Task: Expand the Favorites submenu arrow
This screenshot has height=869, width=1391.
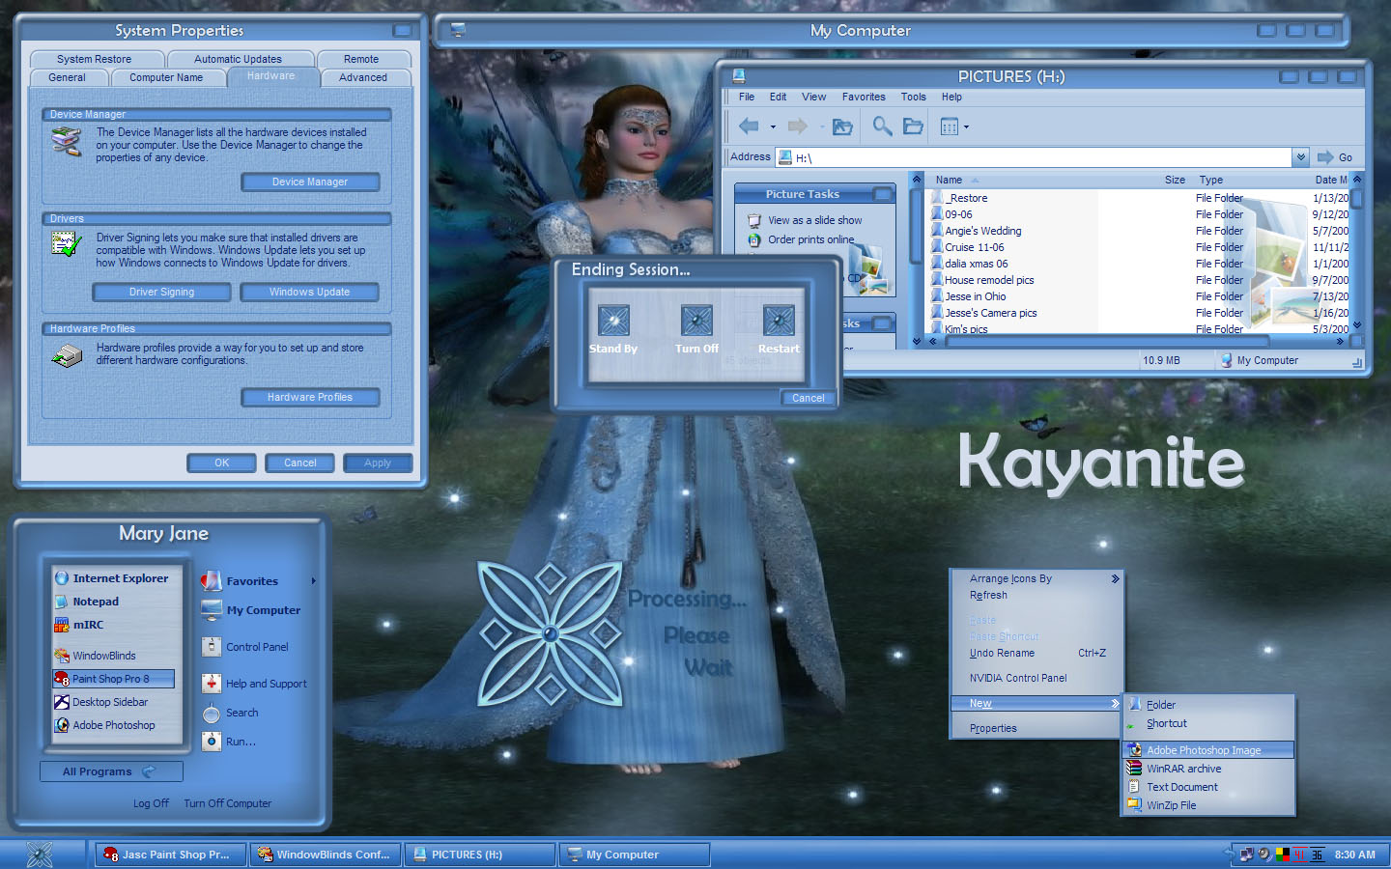Action: pyautogui.click(x=313, y=581)
